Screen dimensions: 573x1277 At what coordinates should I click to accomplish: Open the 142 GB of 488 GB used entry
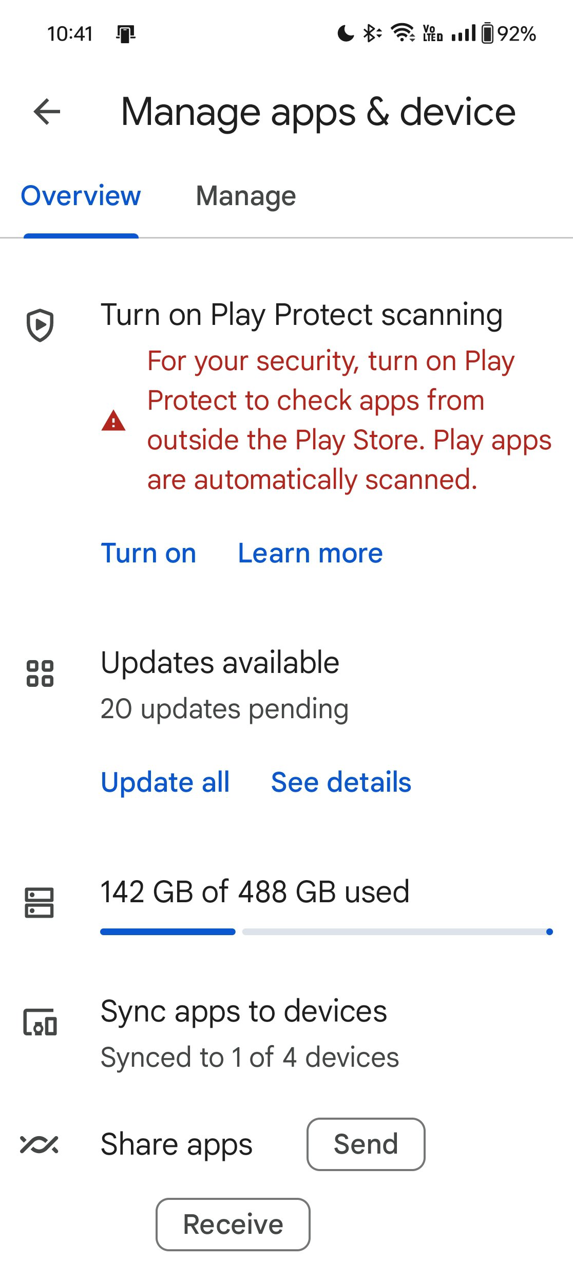[x=255, y=891]
